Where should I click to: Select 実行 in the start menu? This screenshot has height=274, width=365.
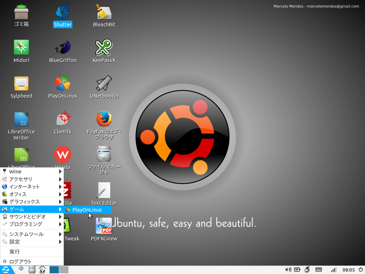[32, 252]
